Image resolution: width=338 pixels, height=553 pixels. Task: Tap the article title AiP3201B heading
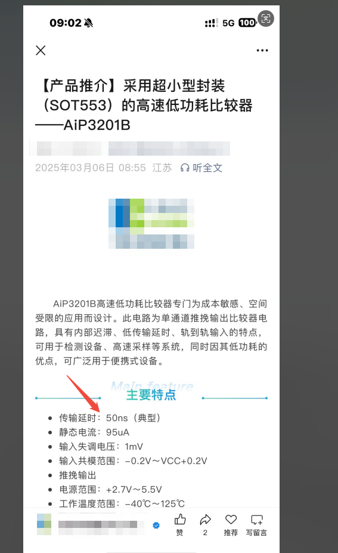click(144, 106)
